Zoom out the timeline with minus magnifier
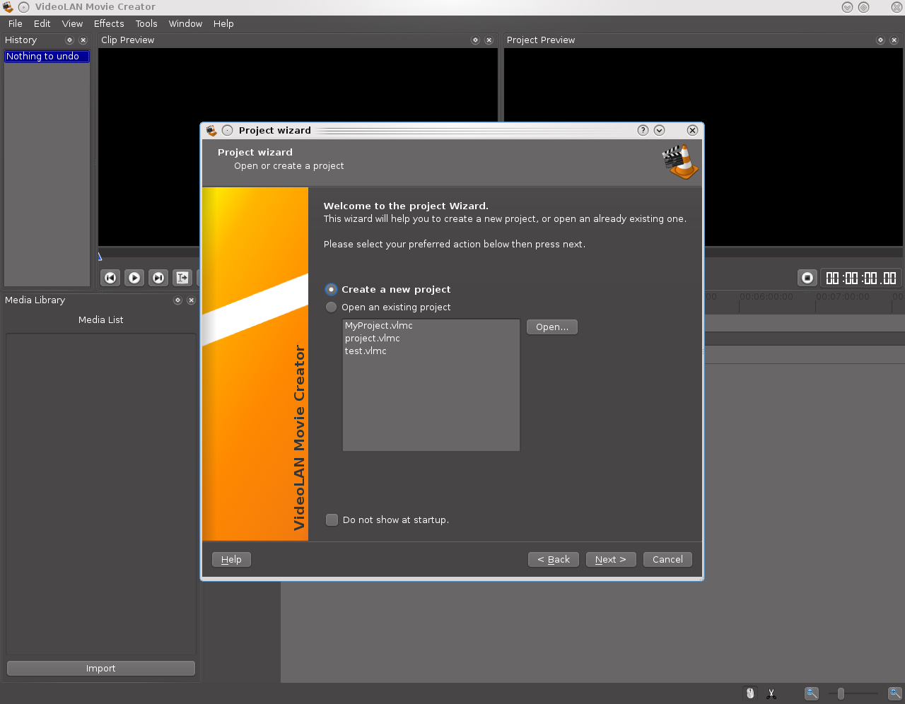Image resolution: width=905 pixels, height=704 pixels. pyautogui.click(x=812, y=693)
